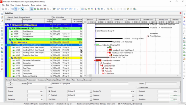
Task: Open the Tools menu
Action: click(x=33, y=5)
